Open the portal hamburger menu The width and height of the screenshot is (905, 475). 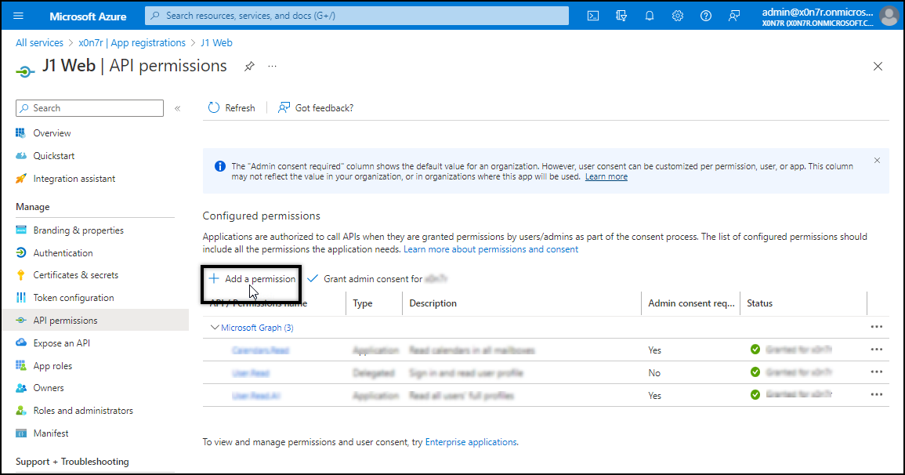coord(19,16)
